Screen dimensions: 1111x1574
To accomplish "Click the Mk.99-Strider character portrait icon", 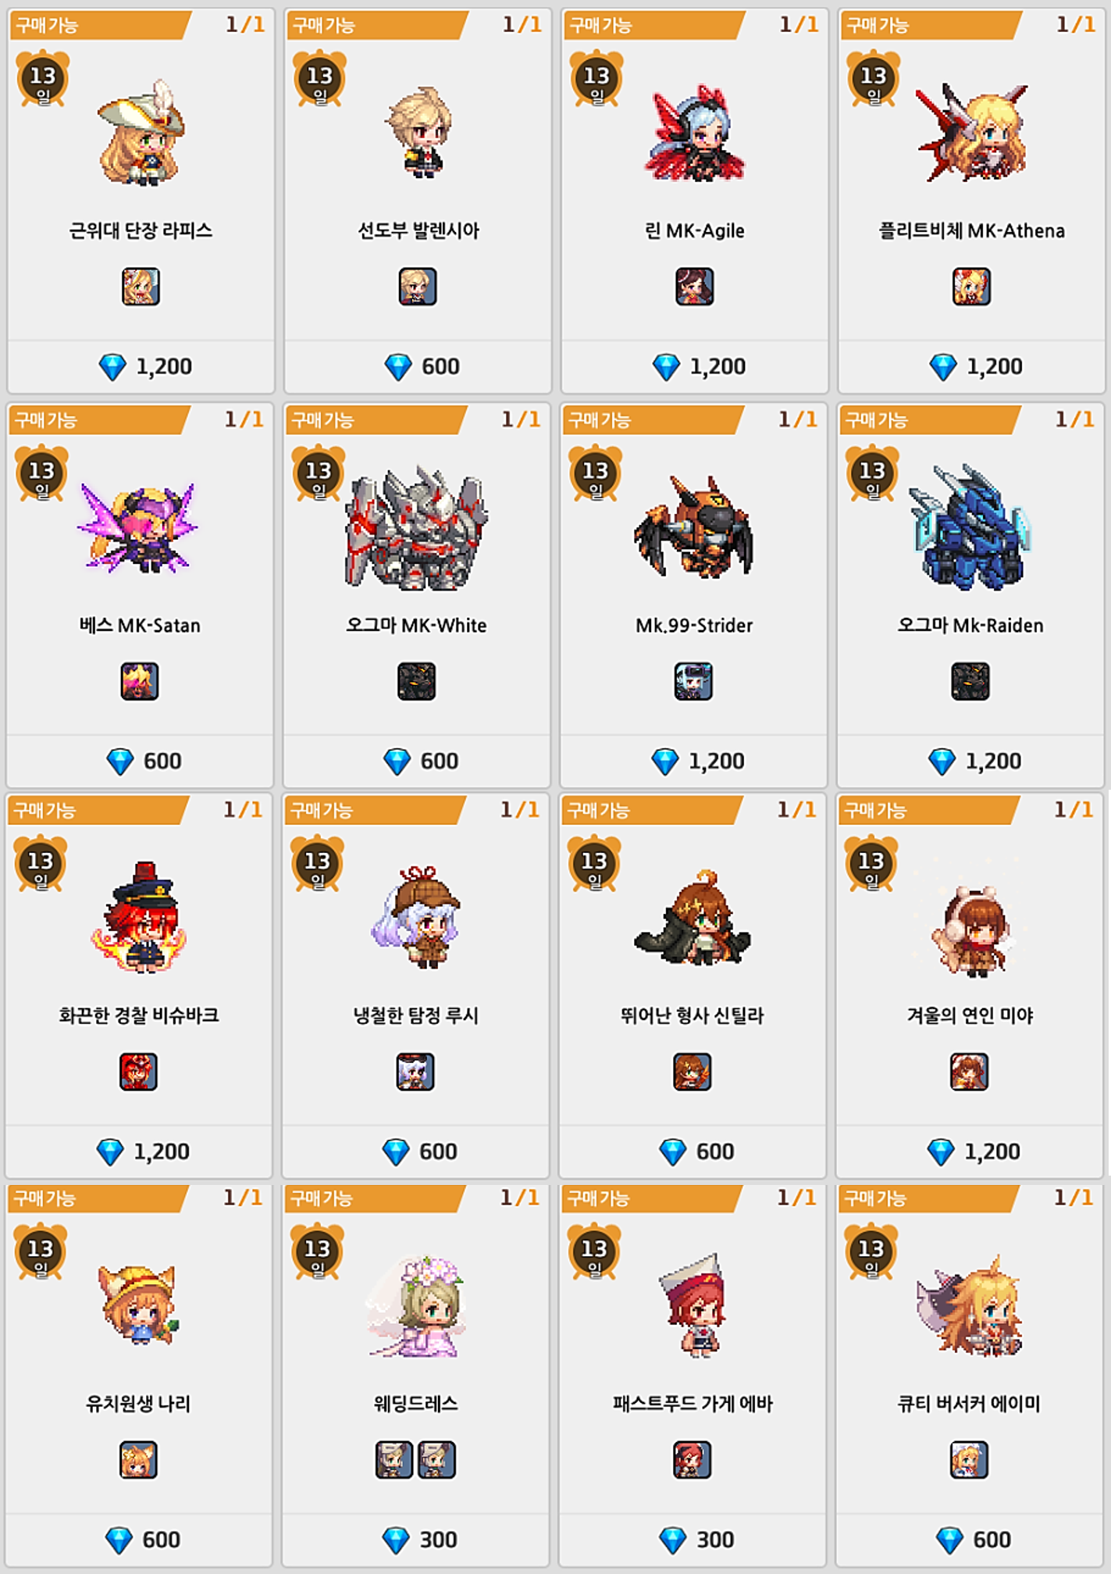I will click(x=693, y=681).
